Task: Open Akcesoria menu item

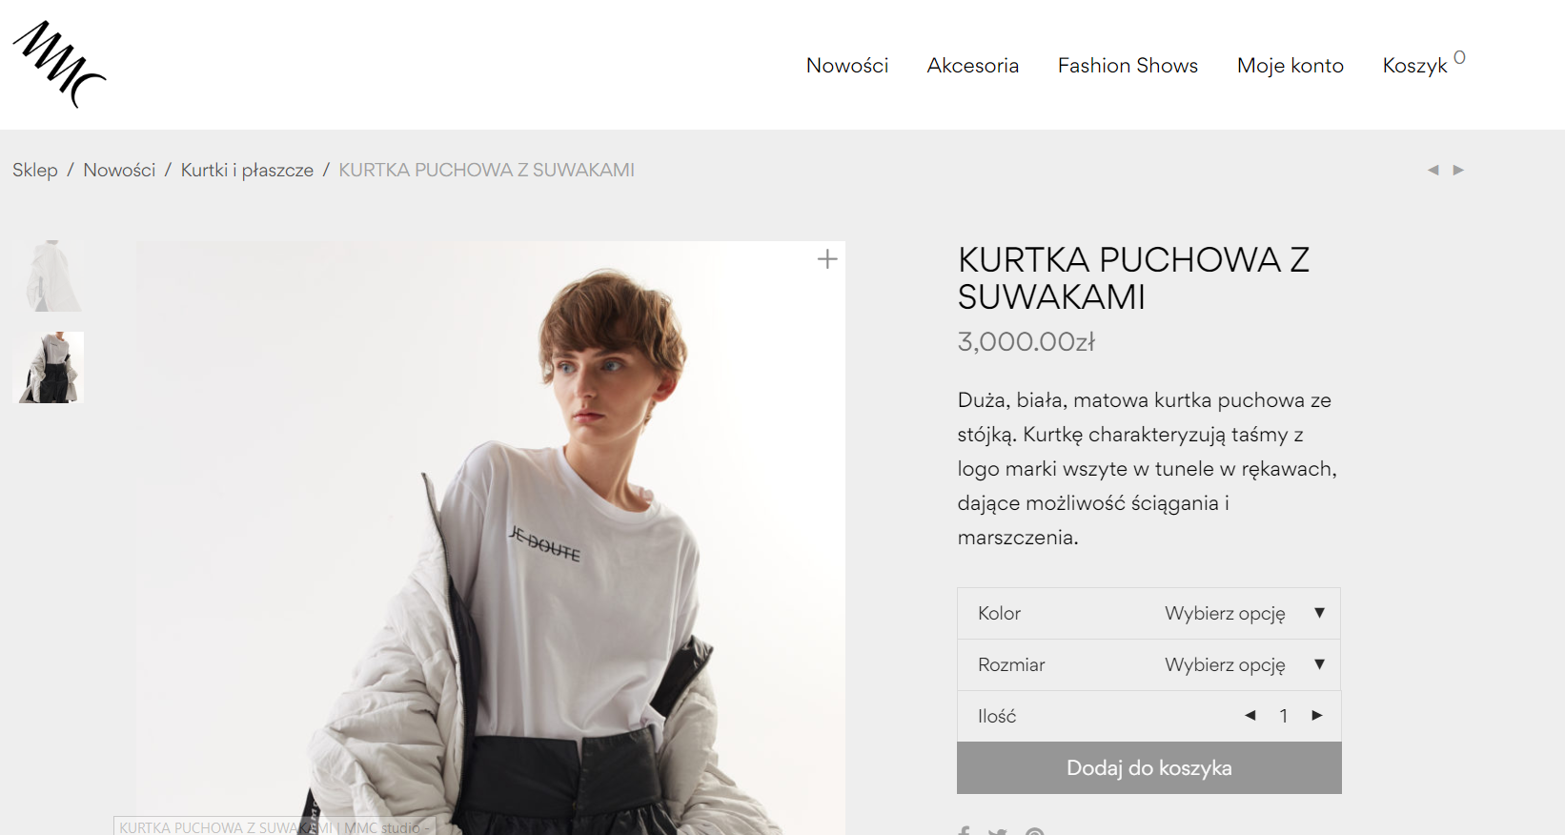Action: tap(973, 65)
